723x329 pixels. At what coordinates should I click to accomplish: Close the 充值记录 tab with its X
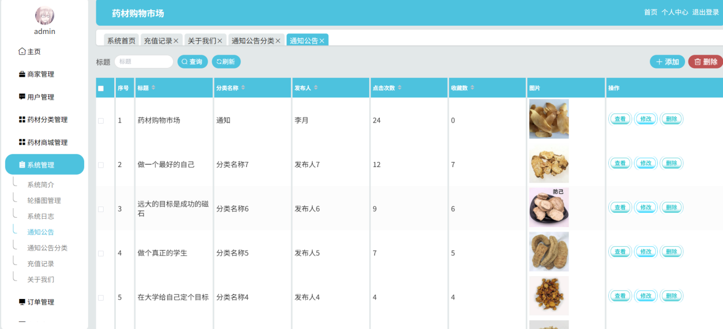[x=176, y=41]
